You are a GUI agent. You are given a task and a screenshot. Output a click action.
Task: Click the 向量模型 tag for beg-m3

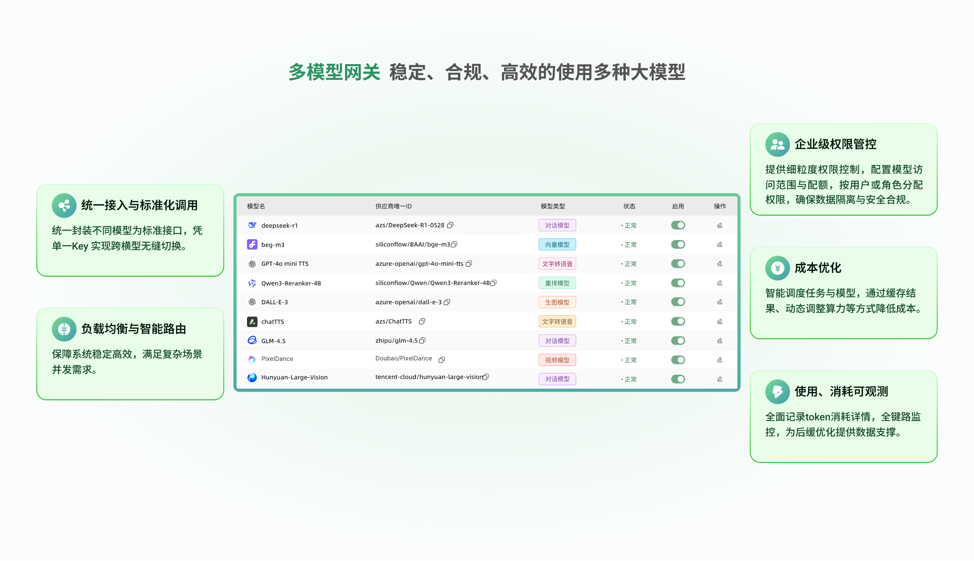[x=557, y=245]
